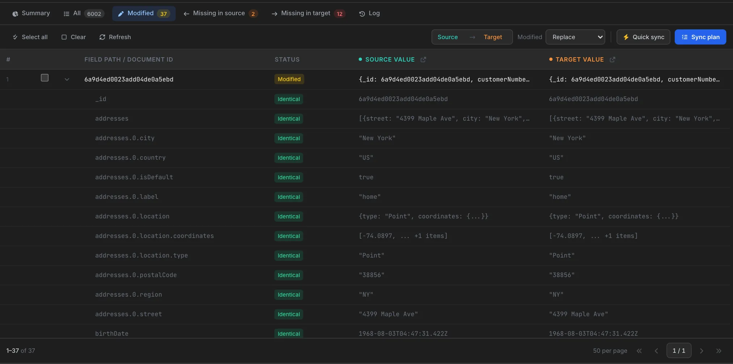The width and height of the screenshot is (733, 364).
Task: Click the addresses.0.region field path
Action: pyautogui.click(x=129, y=294)
